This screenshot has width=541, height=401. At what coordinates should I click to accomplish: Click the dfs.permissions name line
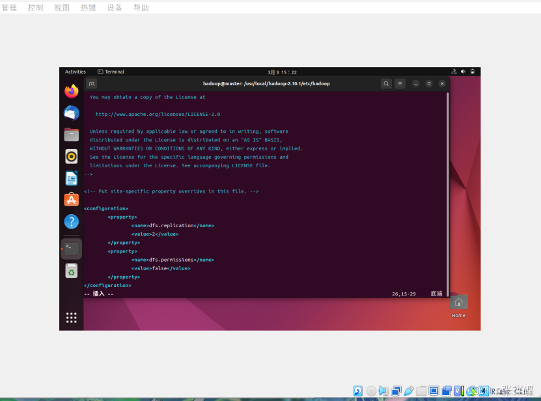(173, 260)
